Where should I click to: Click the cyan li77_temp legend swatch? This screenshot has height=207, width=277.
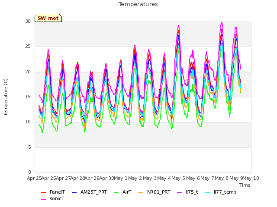[208, 193]
